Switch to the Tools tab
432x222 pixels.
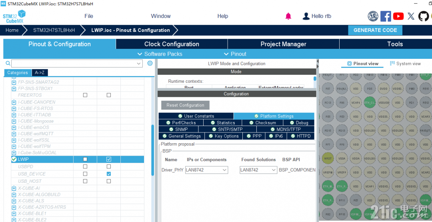click(386, 44)
